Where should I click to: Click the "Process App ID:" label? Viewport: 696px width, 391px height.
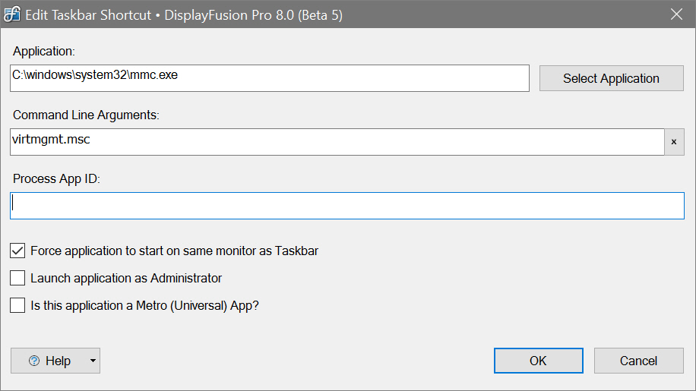(x=56, y=179)
